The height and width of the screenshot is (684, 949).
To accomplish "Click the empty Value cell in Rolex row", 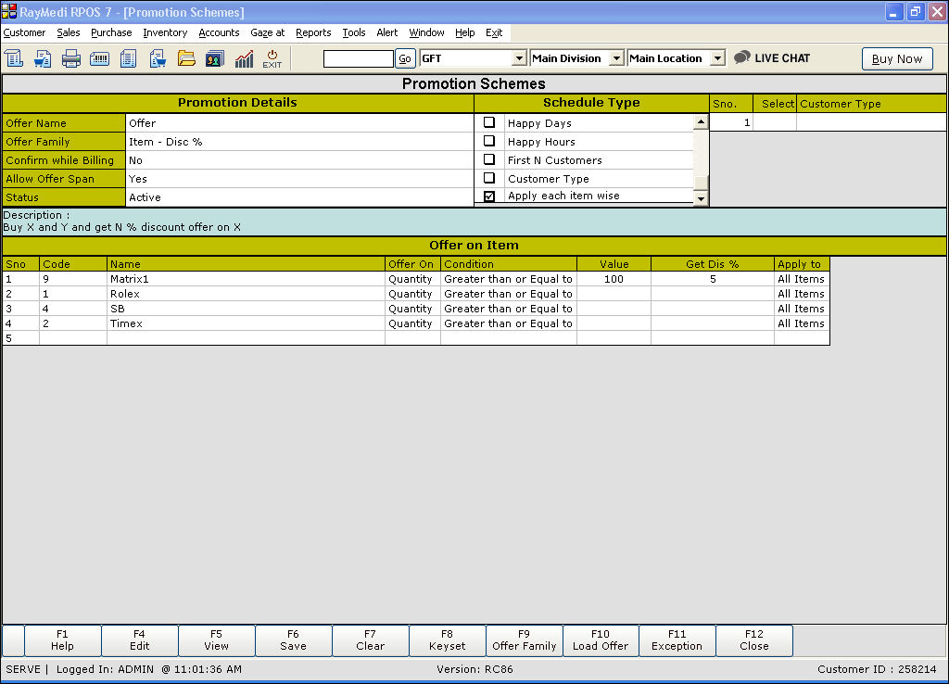I will 614,294.
